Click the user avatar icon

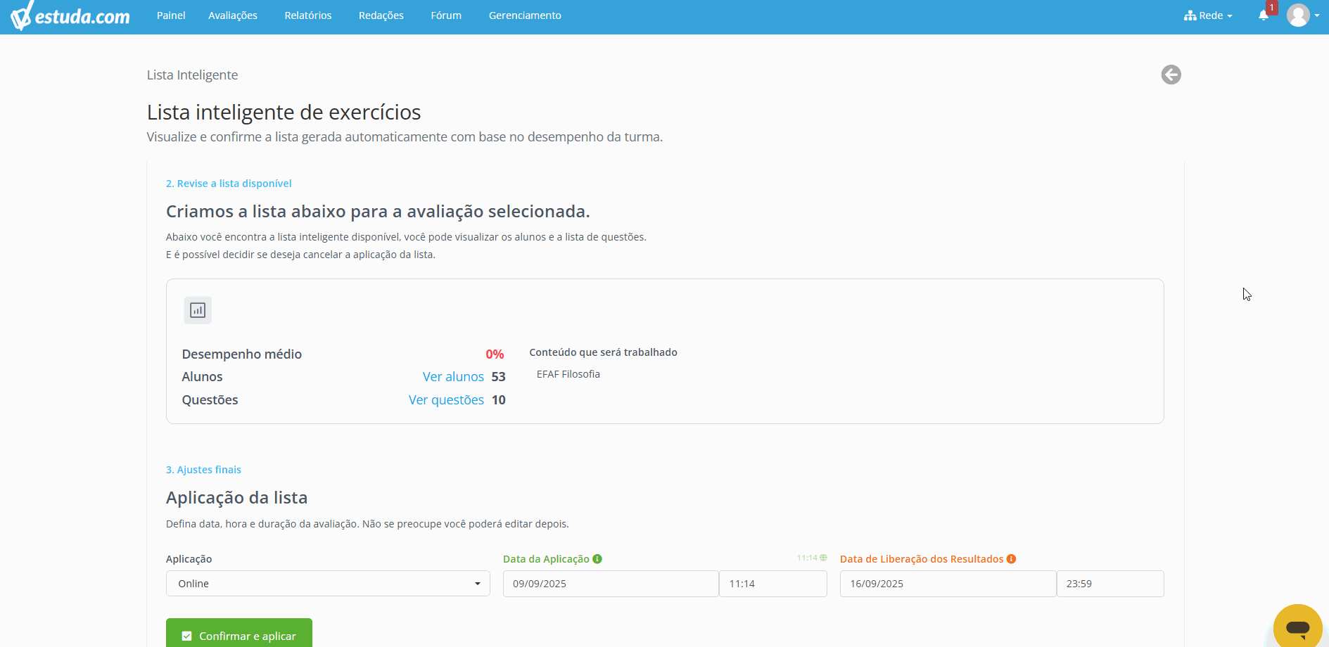pos(1298,15)
